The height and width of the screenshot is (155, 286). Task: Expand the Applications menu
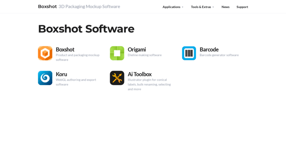coord(173,7)
